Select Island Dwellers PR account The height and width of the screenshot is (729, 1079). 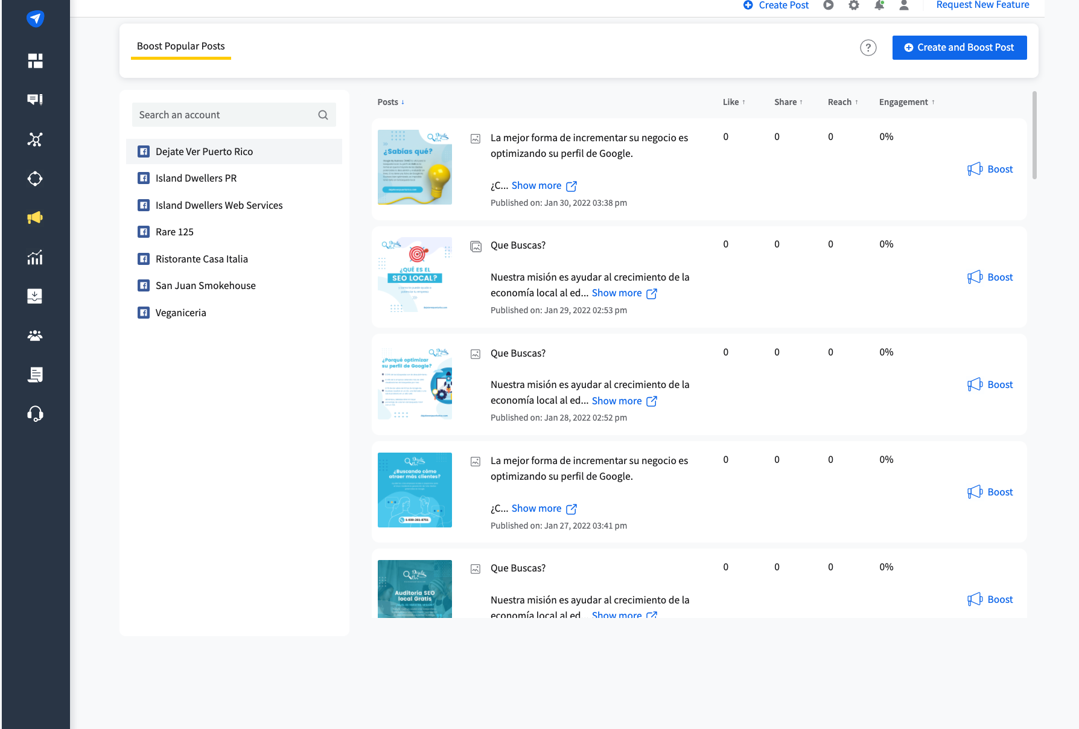click(196, 179)
